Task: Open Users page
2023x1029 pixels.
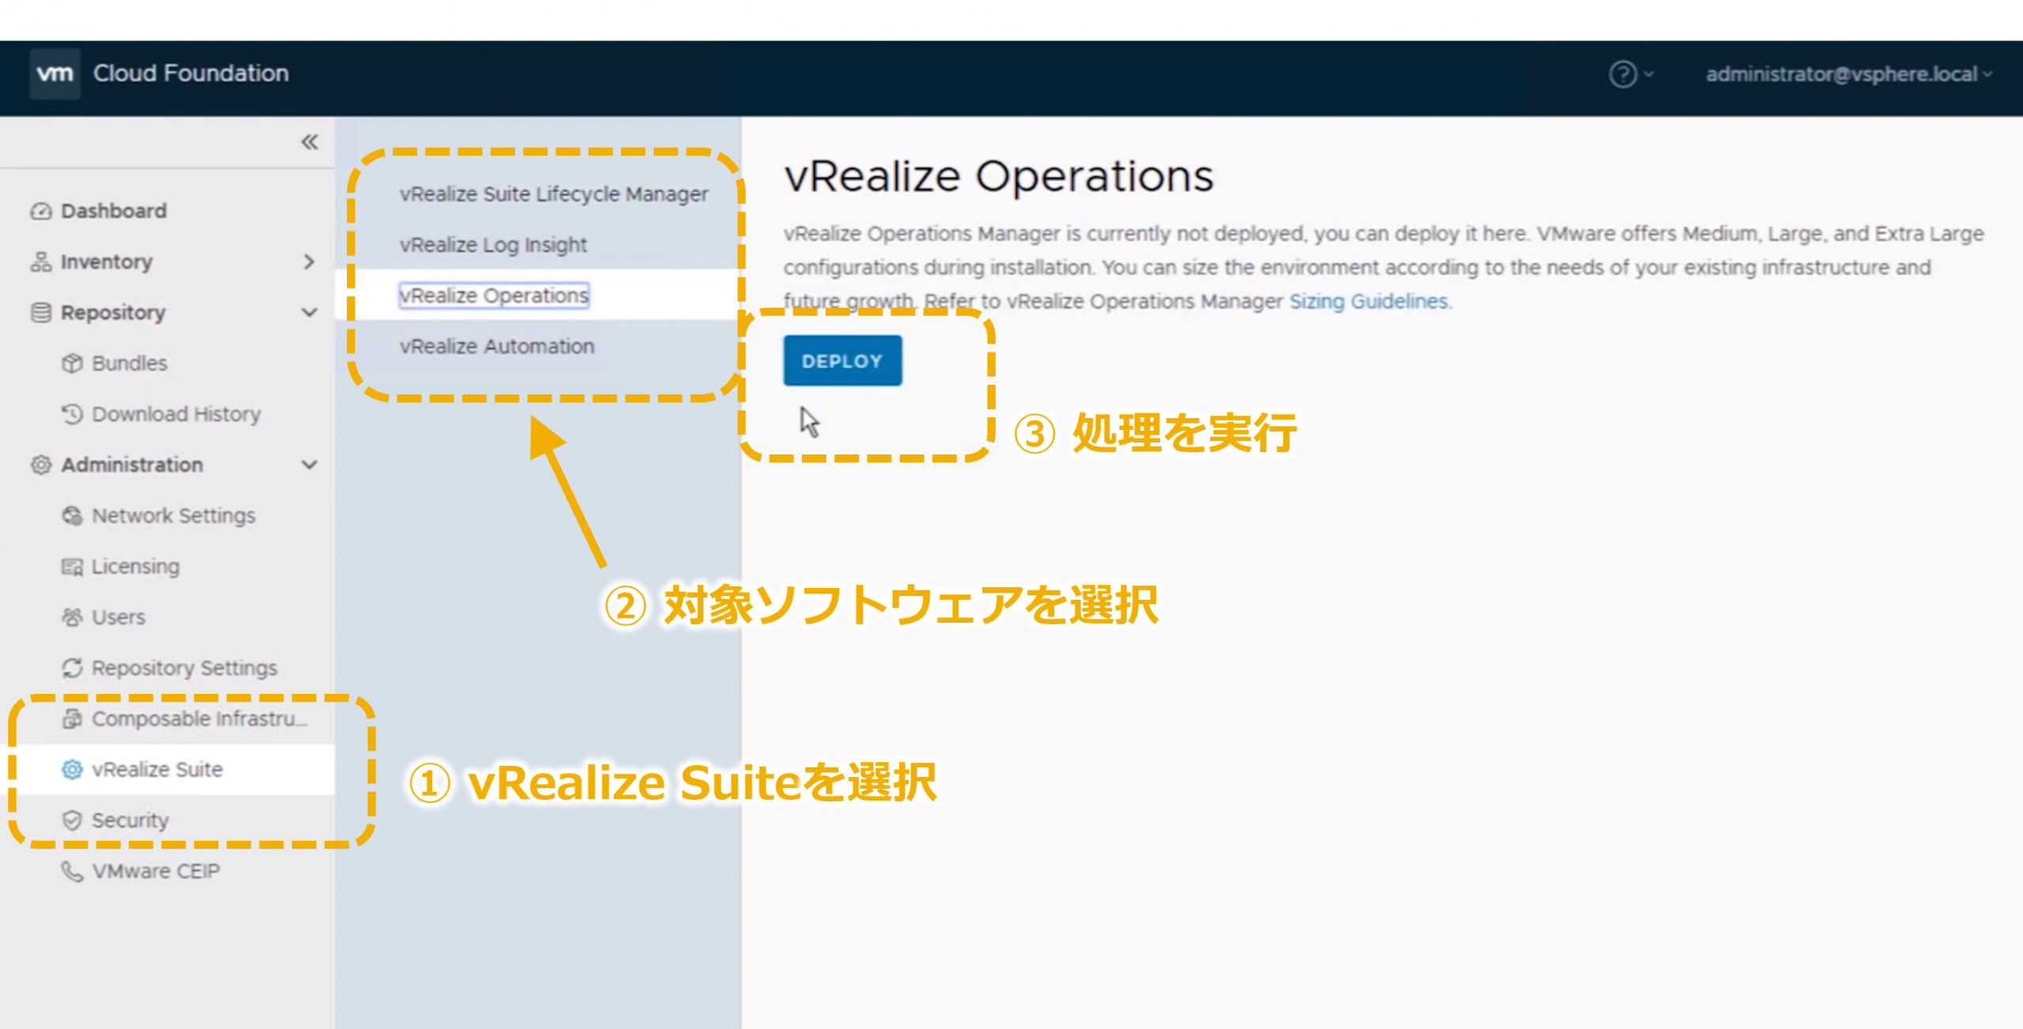Action: pos(119,617)
